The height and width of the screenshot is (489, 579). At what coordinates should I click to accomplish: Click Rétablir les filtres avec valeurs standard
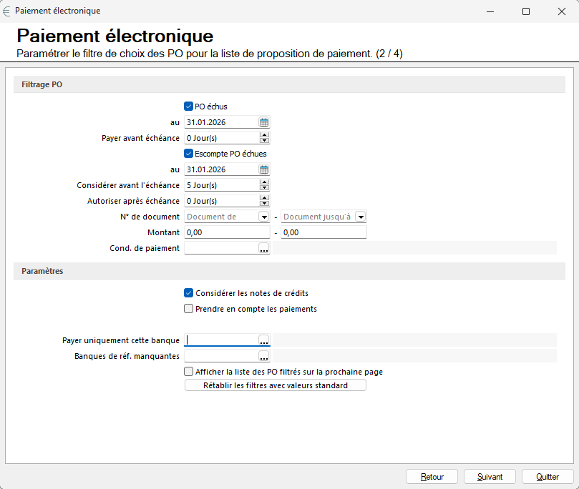click(x=276, y=385)
